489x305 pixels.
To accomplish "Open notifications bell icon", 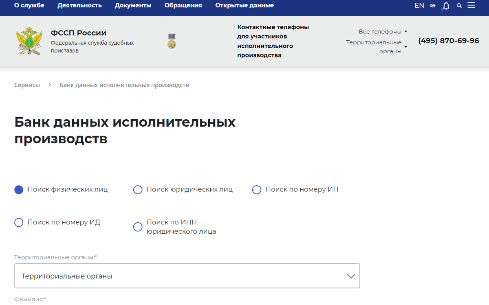I will (x=446, y=6).
